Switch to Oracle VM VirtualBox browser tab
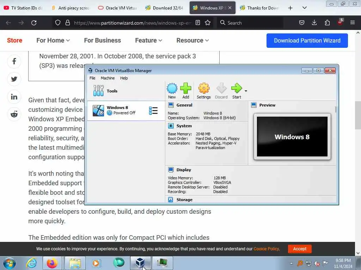The width and height of the screenshot is (361, 270). (118, 8)
